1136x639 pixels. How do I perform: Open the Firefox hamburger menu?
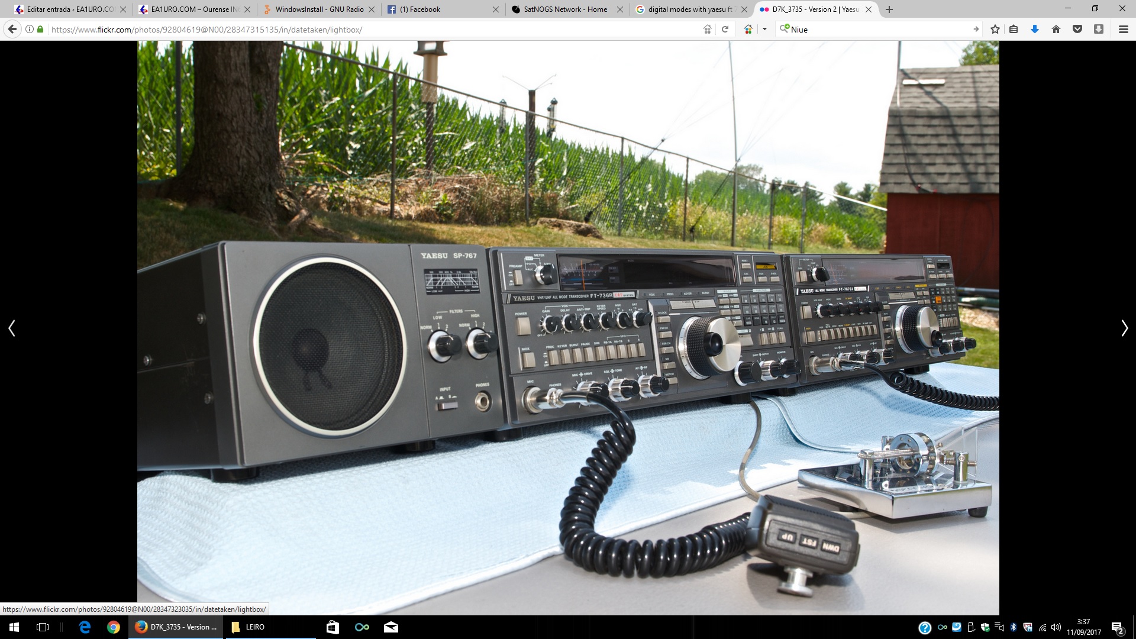(1123, 29)
